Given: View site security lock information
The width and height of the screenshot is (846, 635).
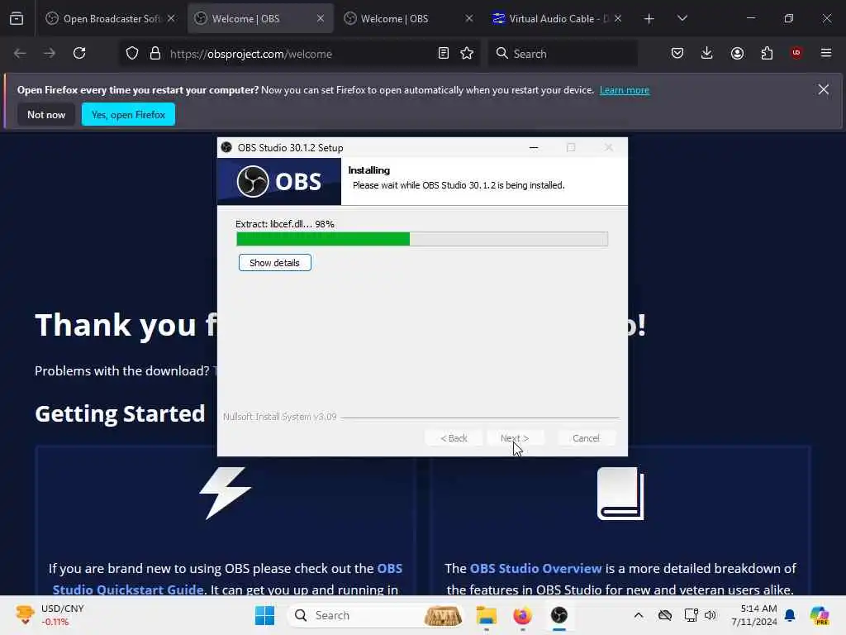Looking at the screenshot, I should click(155, 53).
